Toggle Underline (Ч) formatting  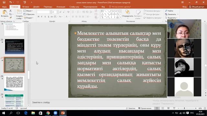pyautogui.click(x=45, y=16)
